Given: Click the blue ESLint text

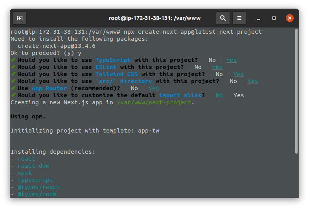Looking at the screenshot, I should point(106,67).
